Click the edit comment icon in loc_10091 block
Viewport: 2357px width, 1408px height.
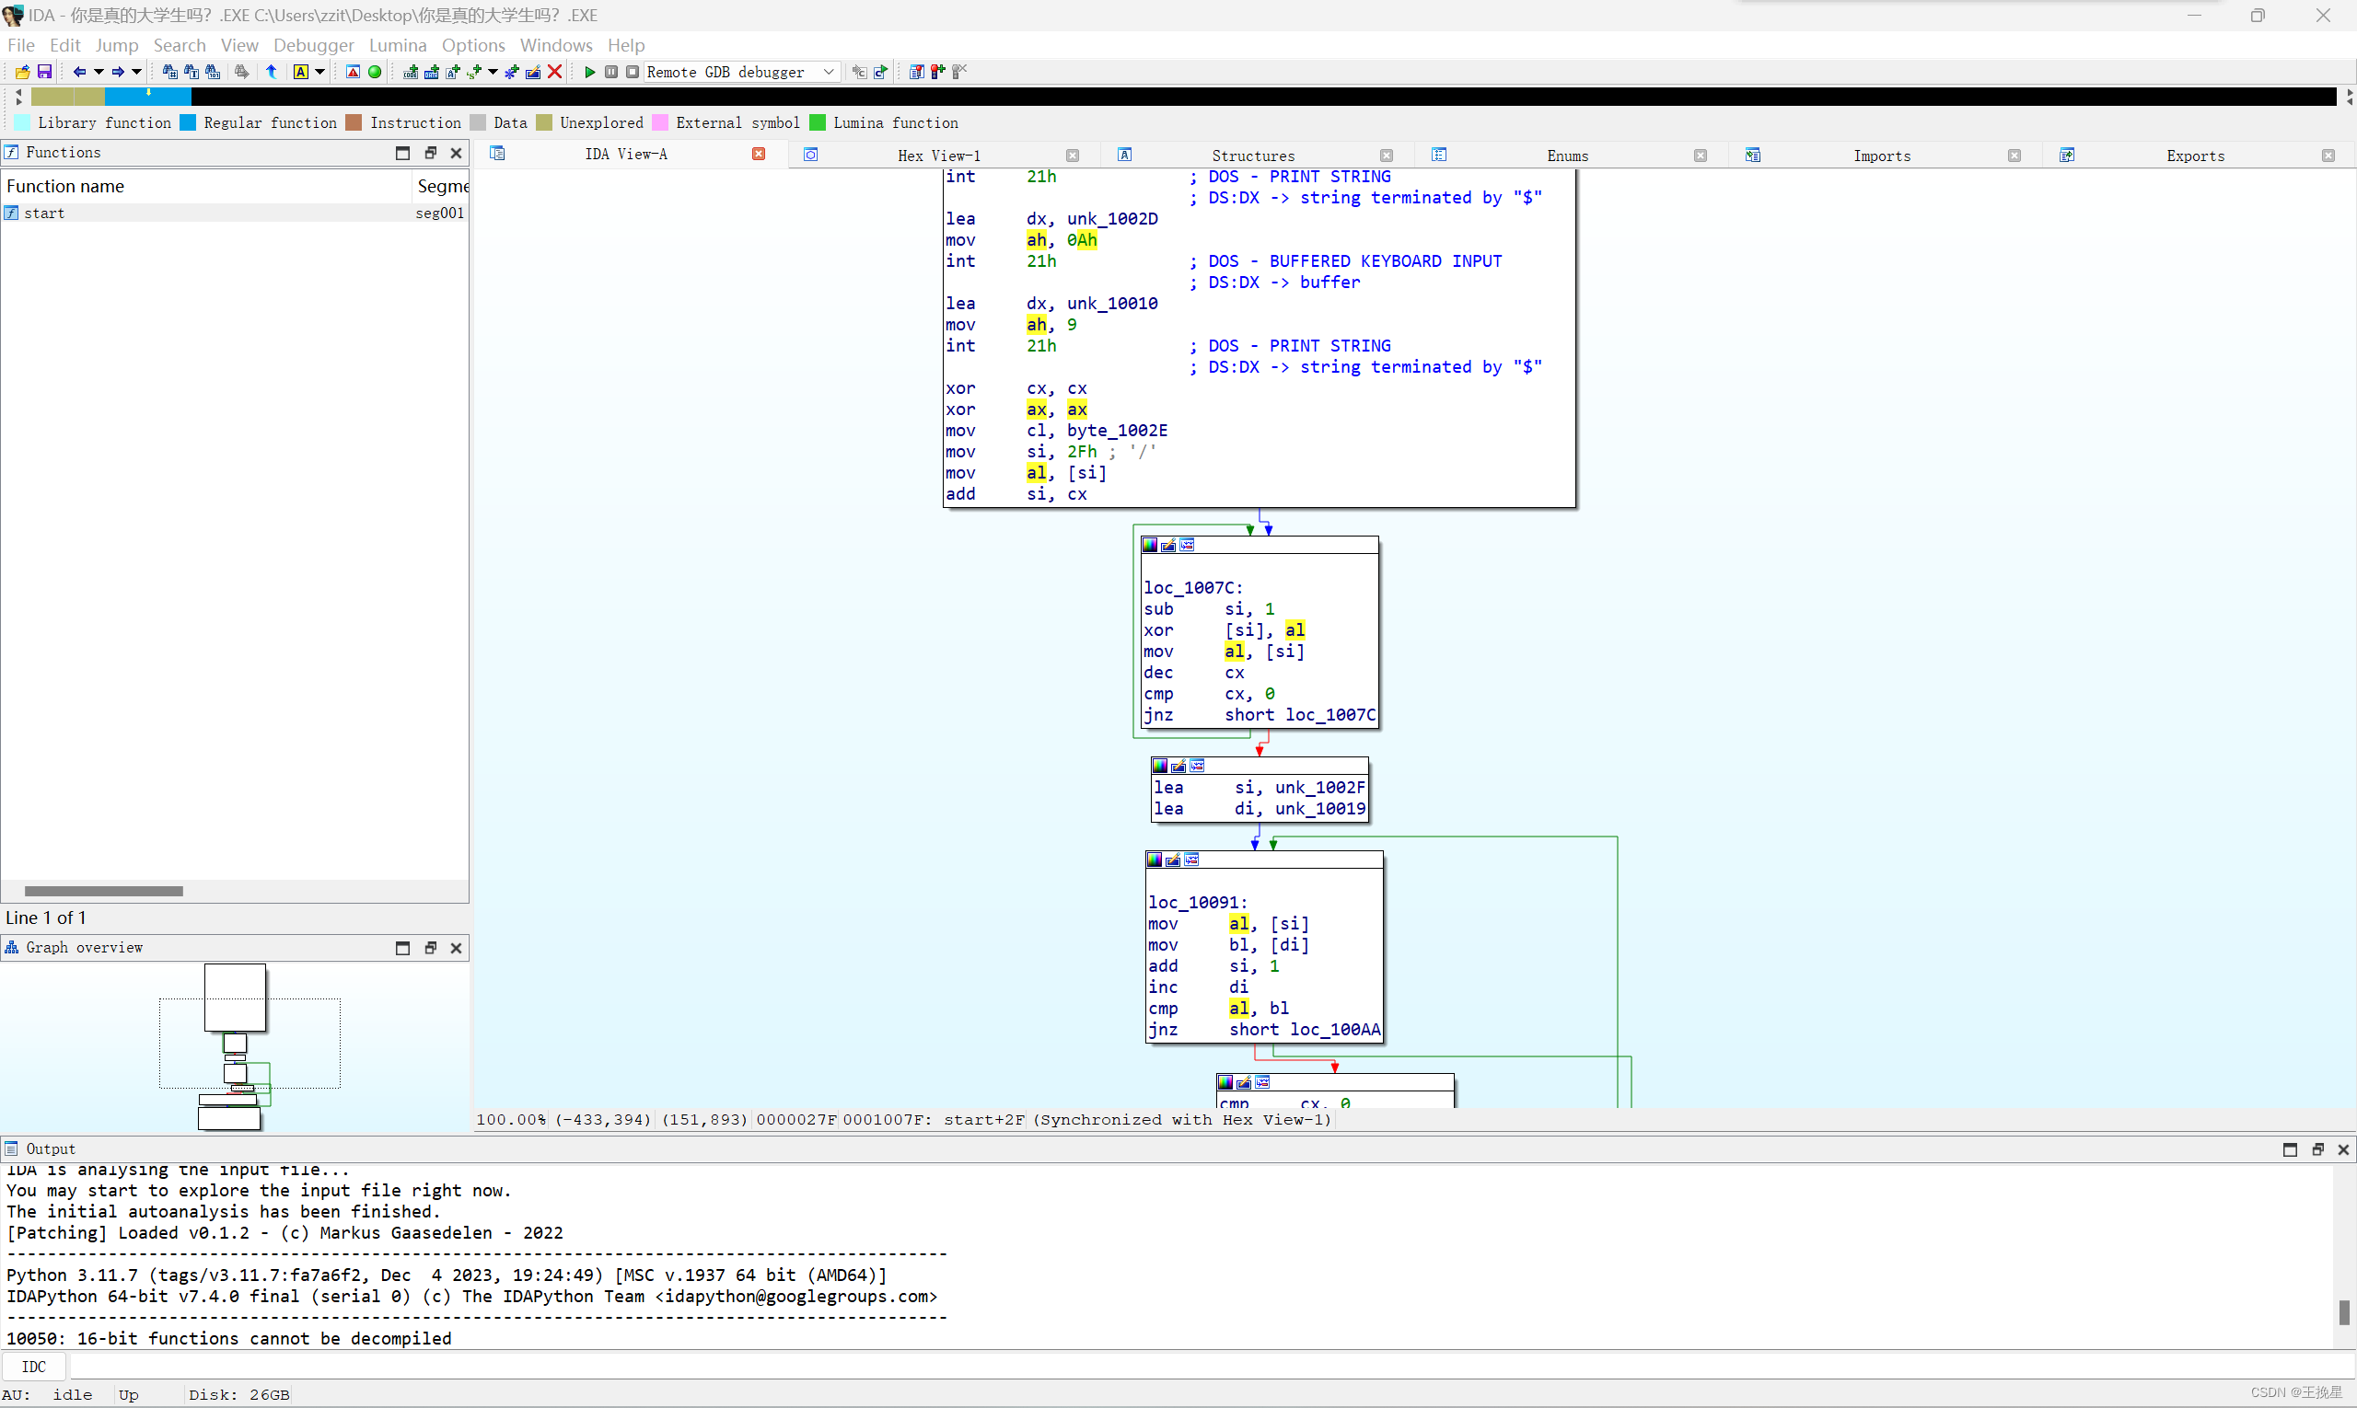(1173, 860)
